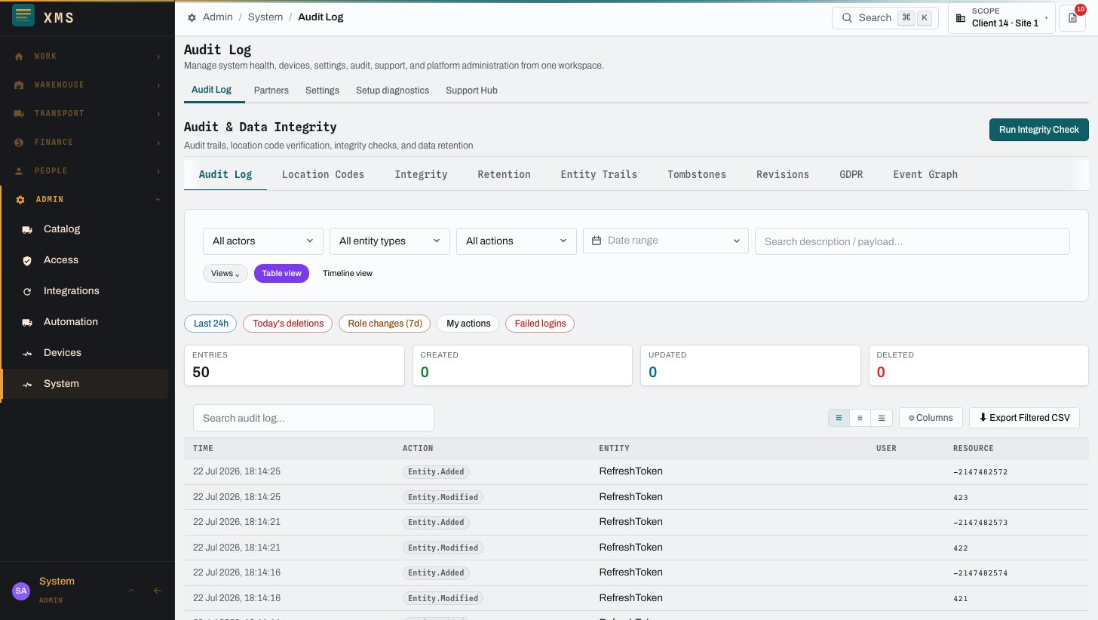The height and width of the screenshot is (620, 1098).
Task: Click the Columns button
Action: 931,418
